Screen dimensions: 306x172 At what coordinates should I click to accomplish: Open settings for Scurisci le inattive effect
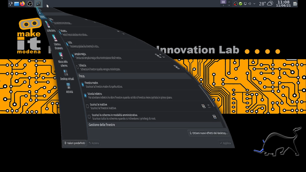[209, 106]
